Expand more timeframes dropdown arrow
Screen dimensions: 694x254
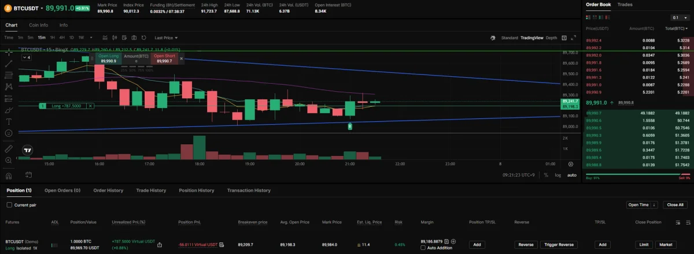click(x=91, y=38)
